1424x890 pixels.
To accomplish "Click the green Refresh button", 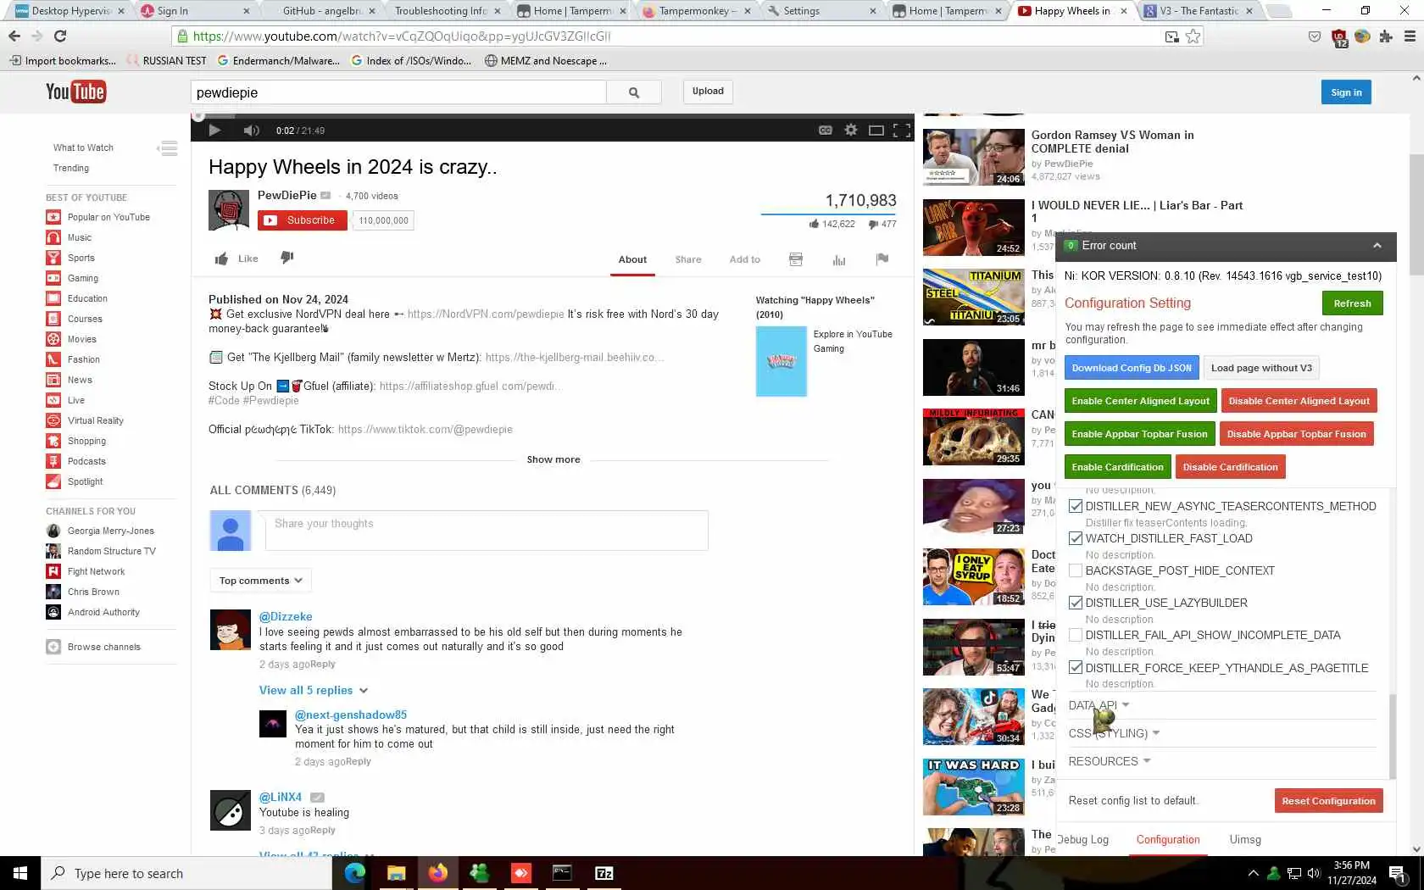I will 1352,303.
